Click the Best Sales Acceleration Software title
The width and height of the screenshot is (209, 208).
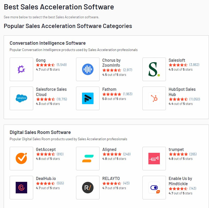click(x=59, y=7)
